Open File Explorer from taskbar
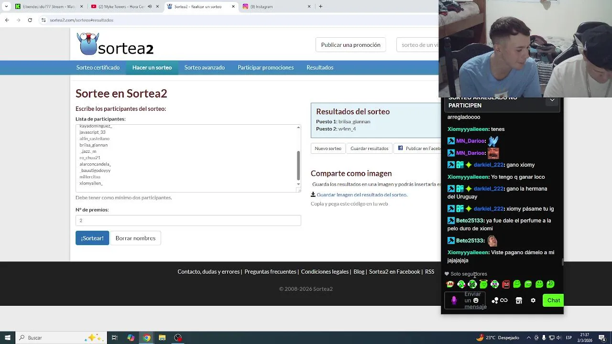This screenshot has width=612, height=344. pos(162,338)
